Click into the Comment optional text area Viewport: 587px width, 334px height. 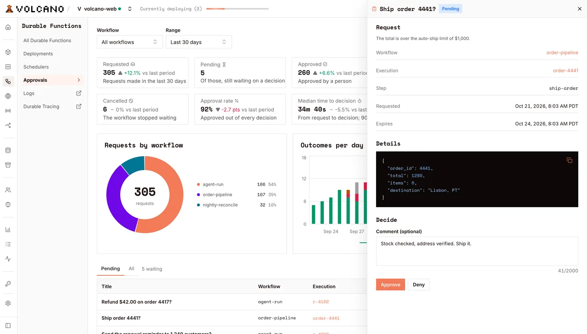(477, 251)
